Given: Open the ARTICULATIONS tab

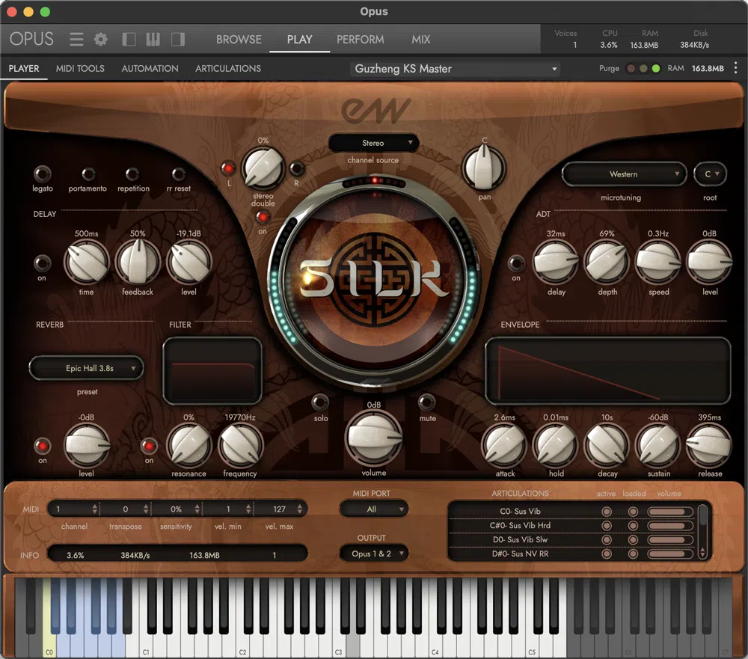Looking at the screenshot, I should click(228, 68).
